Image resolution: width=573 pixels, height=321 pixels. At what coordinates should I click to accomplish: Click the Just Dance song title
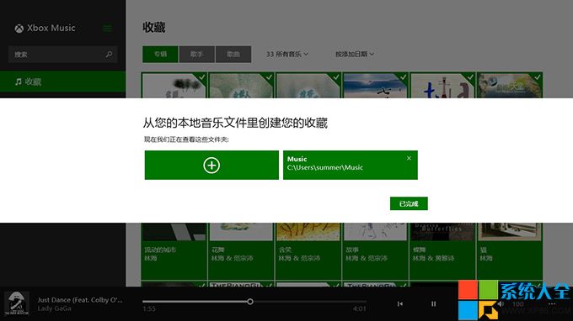tap(80, 300)
